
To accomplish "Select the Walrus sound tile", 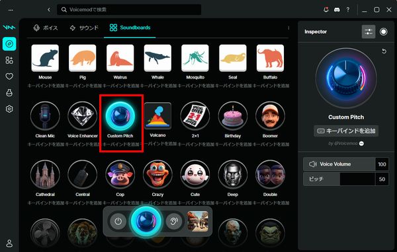I will (120, 58).
